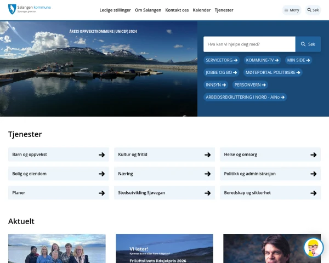This screenshot has height=263, width=329.
Task: Click arrow icon on Barn og oppvekst
Action: pyautogui.click(x=102, y=155)
